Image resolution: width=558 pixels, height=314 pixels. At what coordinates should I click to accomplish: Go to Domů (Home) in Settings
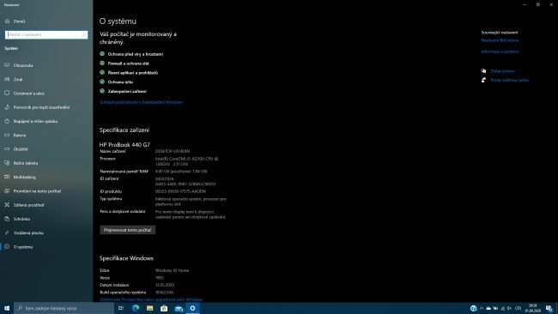pos(15,21)
